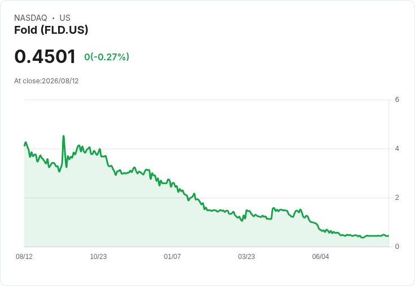Click the dot separator between NASDAQ and US

(x=54, y=18)
